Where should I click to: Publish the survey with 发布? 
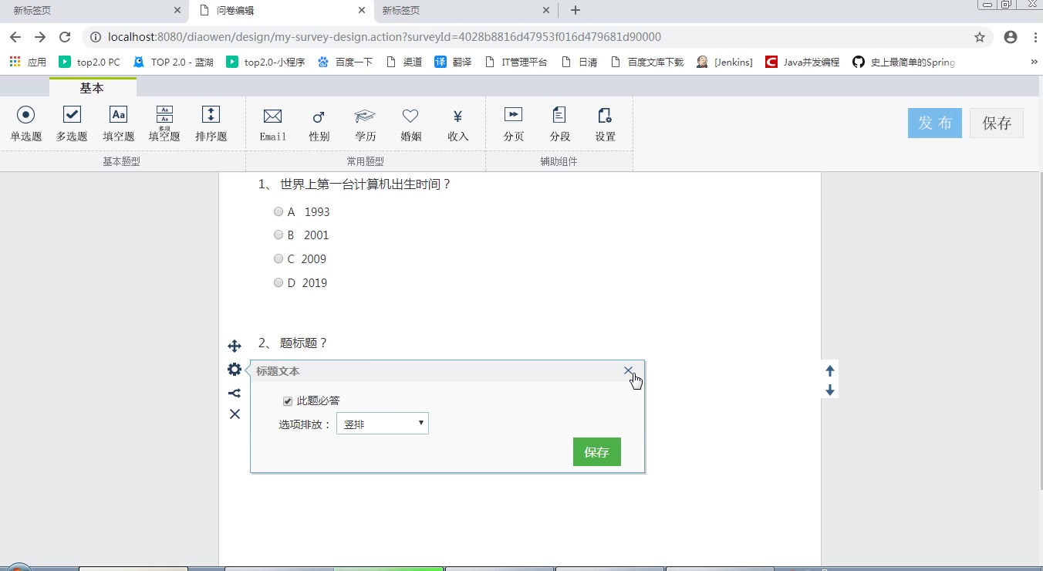click(935, 123)
